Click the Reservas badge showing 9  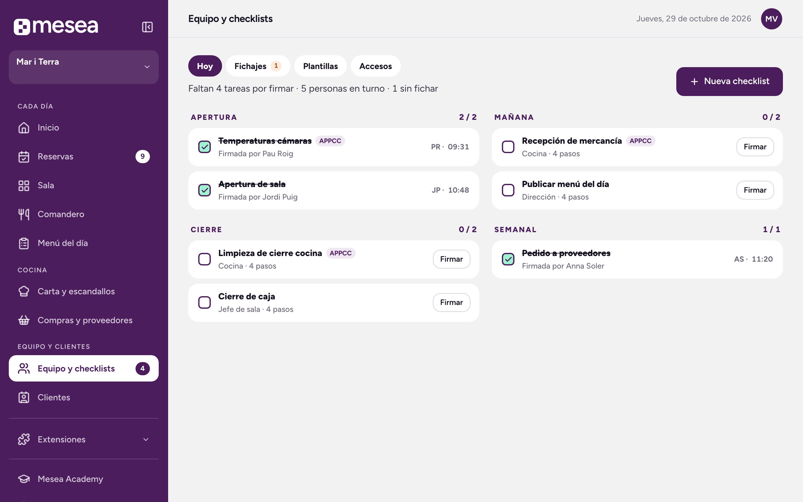(143, 156)
